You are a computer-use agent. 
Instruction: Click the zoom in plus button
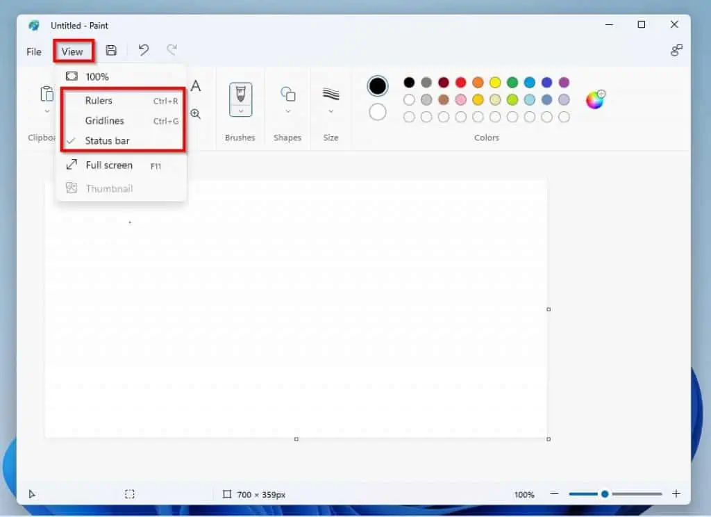point(675,494)
